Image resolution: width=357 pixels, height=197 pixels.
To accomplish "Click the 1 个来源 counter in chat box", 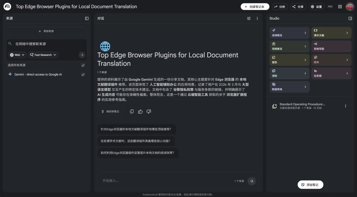I will (x=239, y=181).
